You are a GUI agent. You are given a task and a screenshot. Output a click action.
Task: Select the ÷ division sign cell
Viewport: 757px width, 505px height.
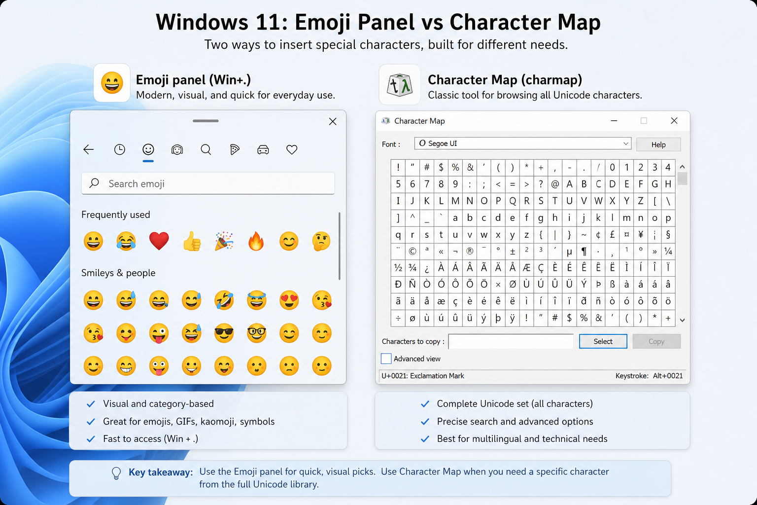point(398,318)
